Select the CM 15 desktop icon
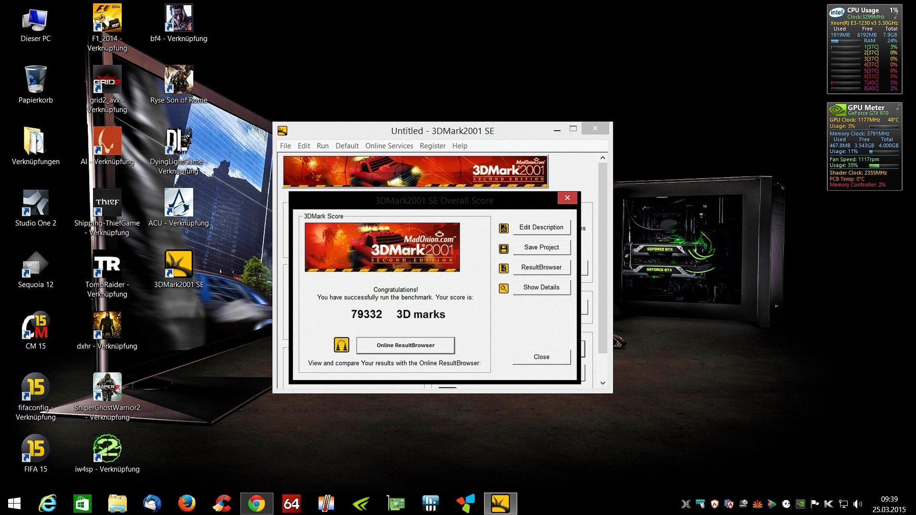This screenshot has height=515, width=916. click(x=35, y=331)
